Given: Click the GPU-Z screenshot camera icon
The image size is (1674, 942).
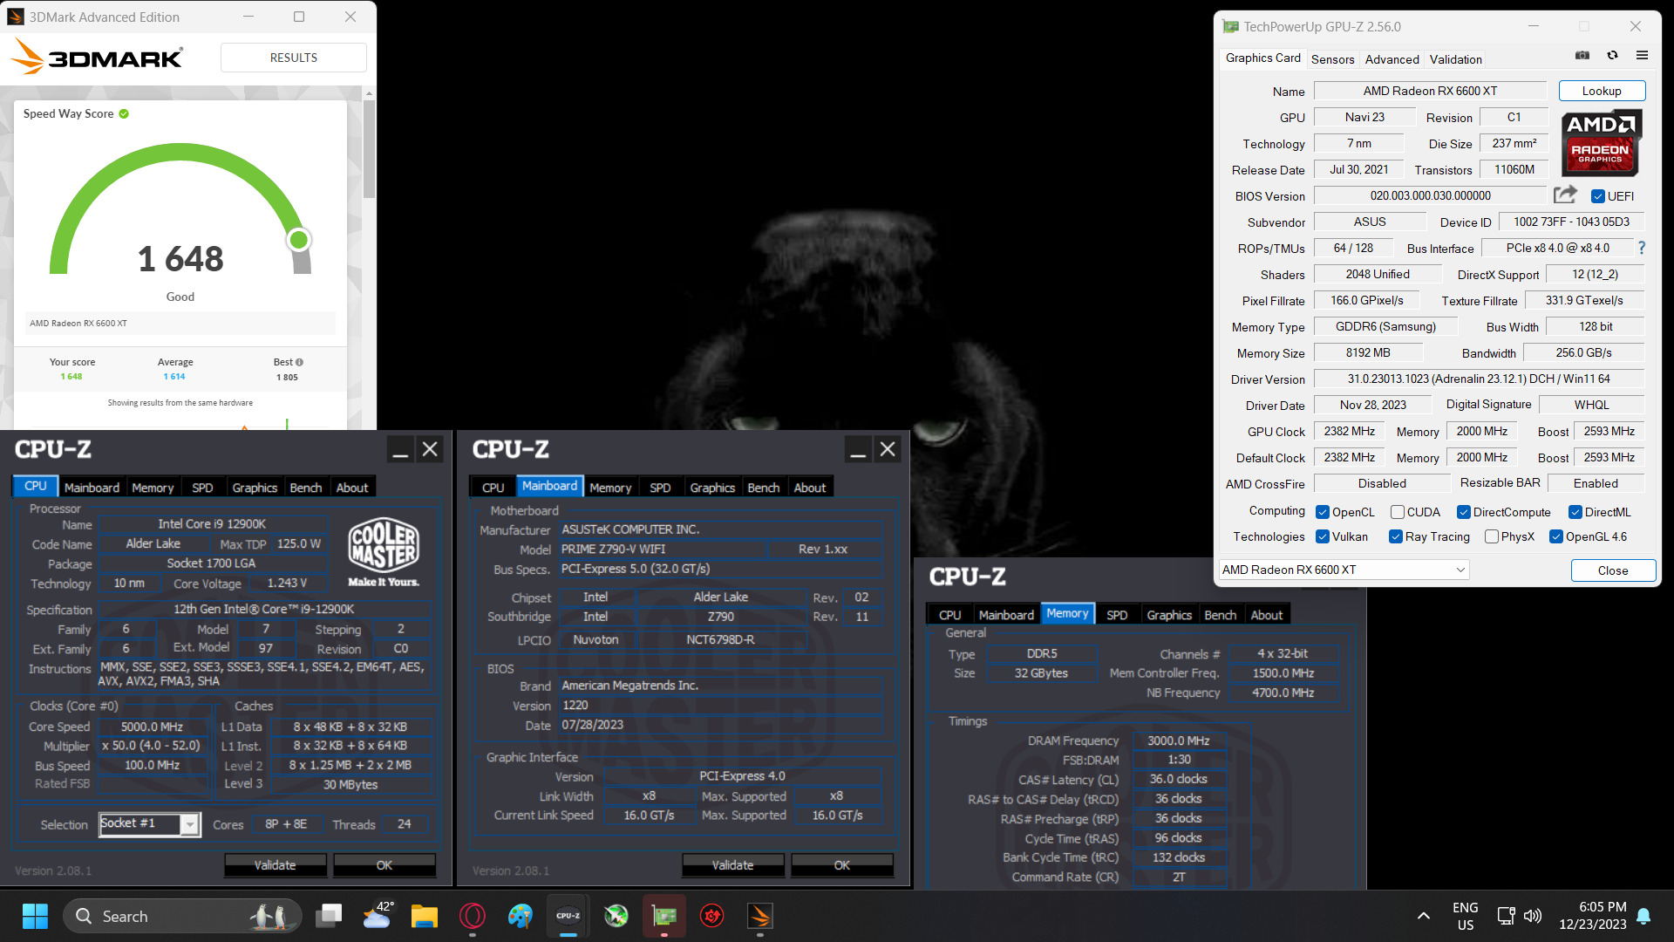Looking at the screenshot, I should (1582, 56).
